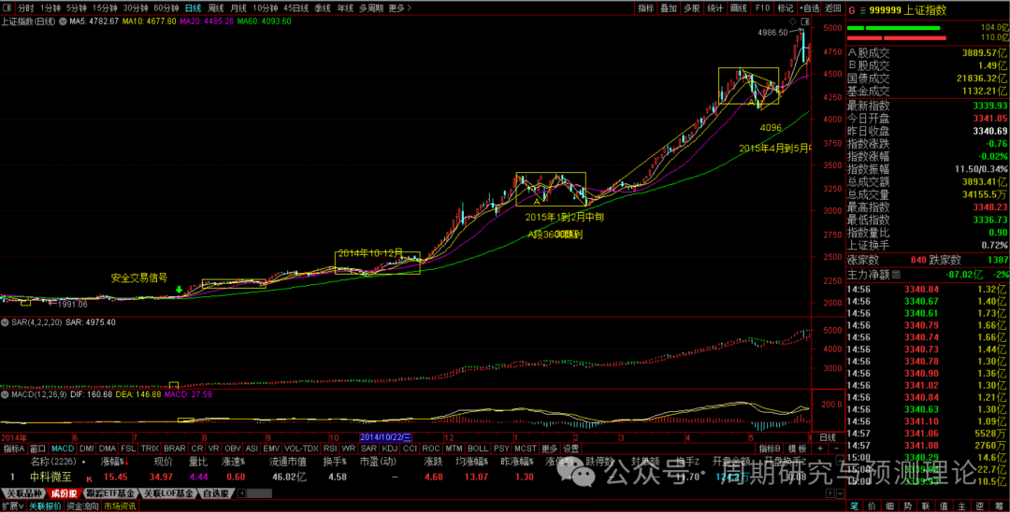Open the 模板 dropdown
The height and width of the screenshot is (513, 1010).
click(x=799, y=449)
